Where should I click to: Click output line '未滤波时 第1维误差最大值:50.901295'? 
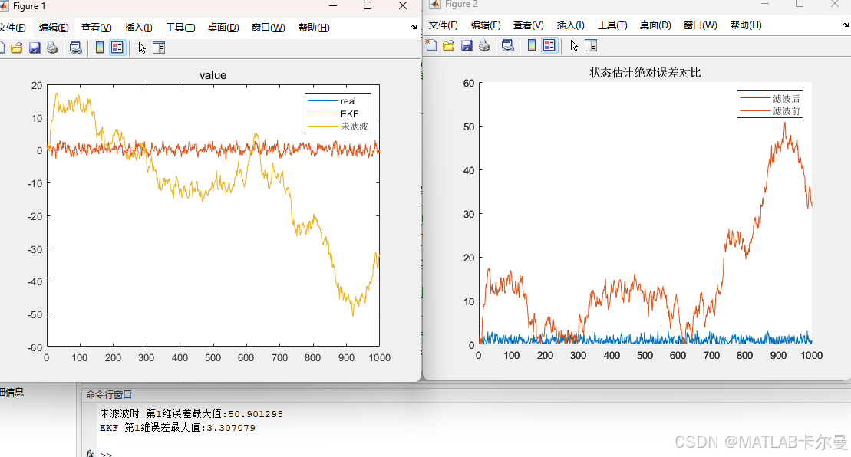(191, 413)
